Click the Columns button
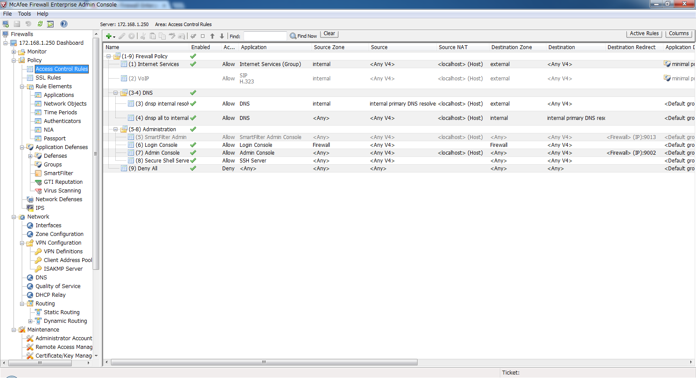696x378 pixels. 679,33
